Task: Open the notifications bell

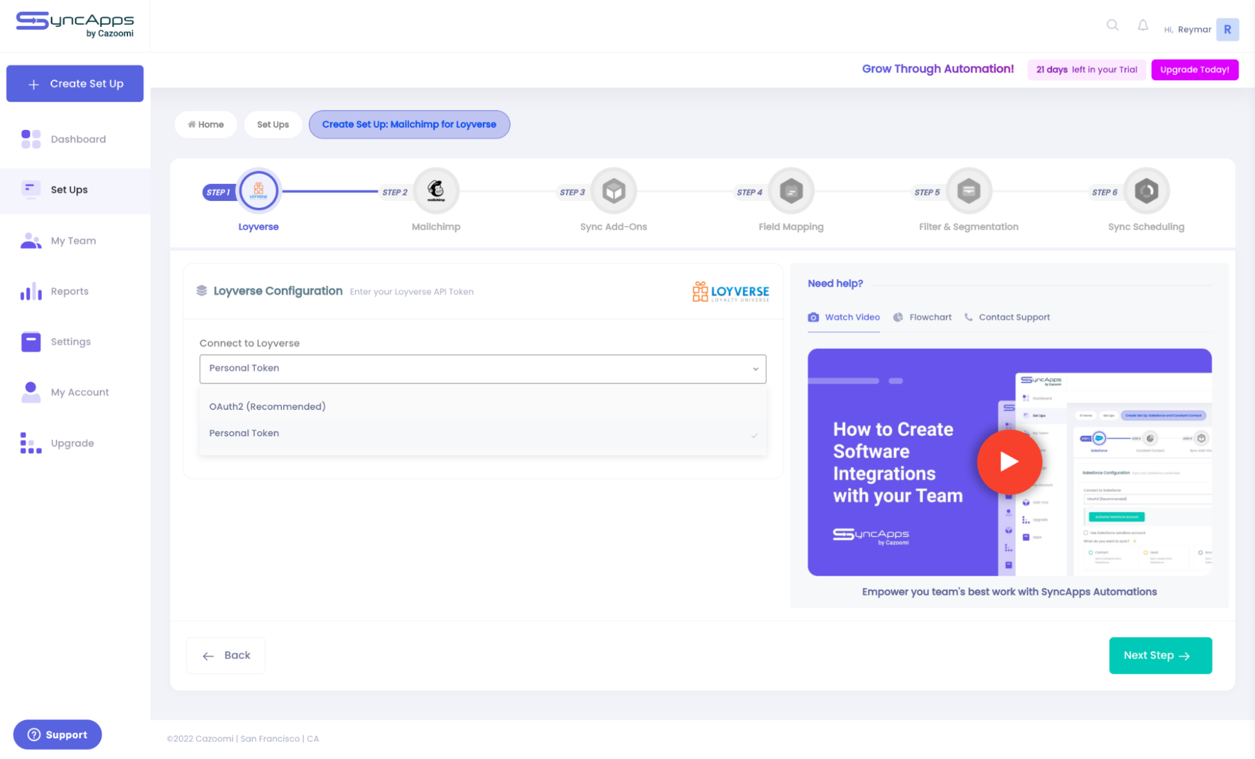Action: (x=1143, y=25)
